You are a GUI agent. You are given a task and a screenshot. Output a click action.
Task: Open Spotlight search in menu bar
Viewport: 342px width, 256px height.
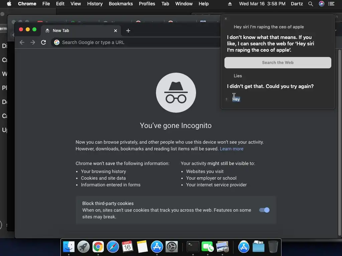[x=311, y=4]
